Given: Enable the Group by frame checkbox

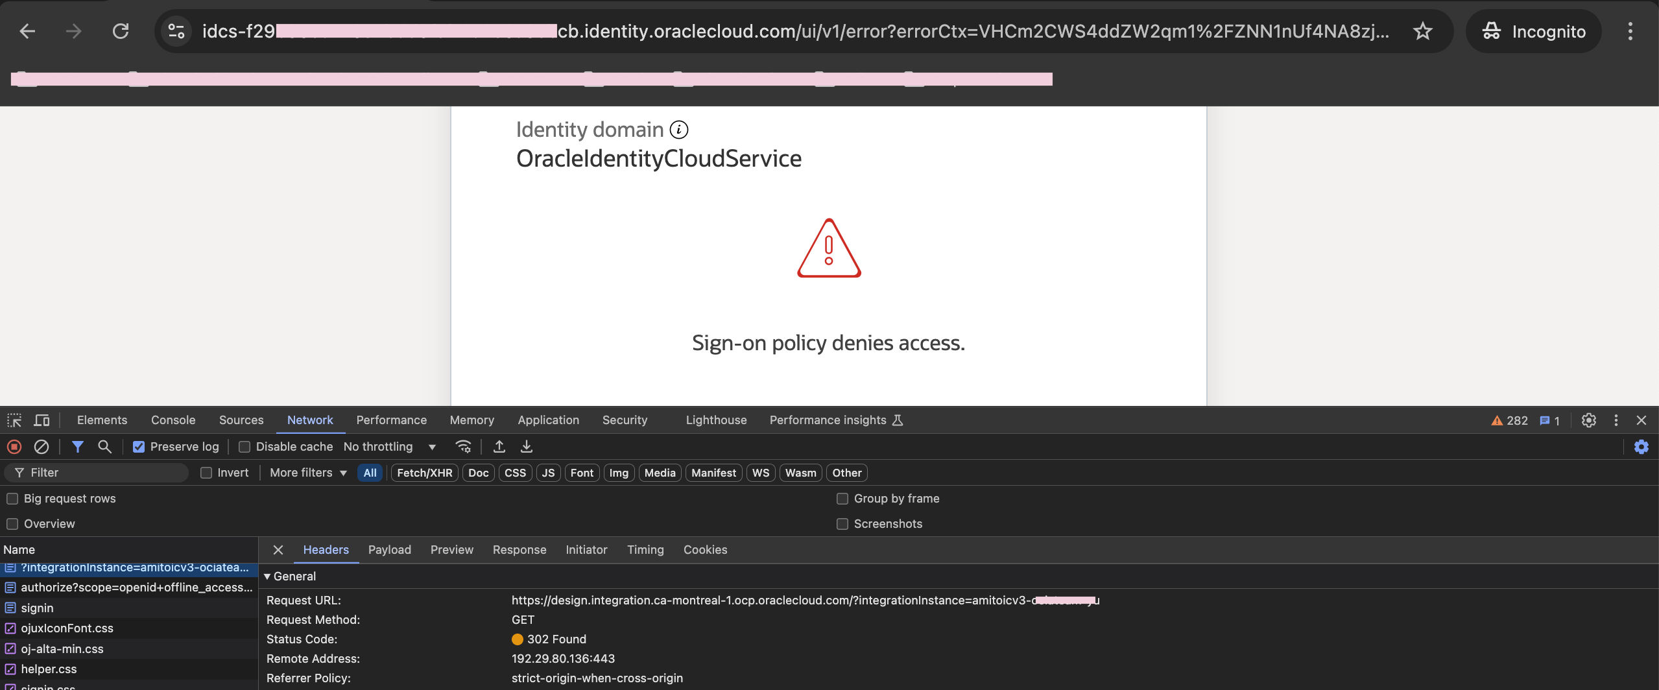Looking at the screenshot, I should (842, 498).
